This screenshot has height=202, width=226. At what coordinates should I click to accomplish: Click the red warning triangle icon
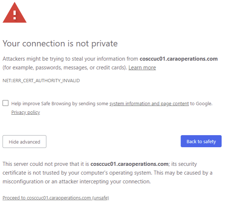(x=15, y=13)
